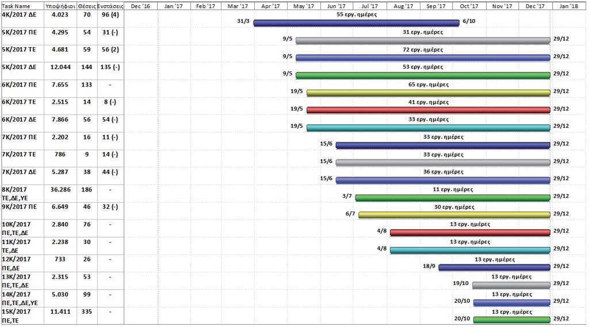Select the Ενστάσεις column header
Viewport: 589px width, 327px height.
pyautogui.click(x=110, y=6)
